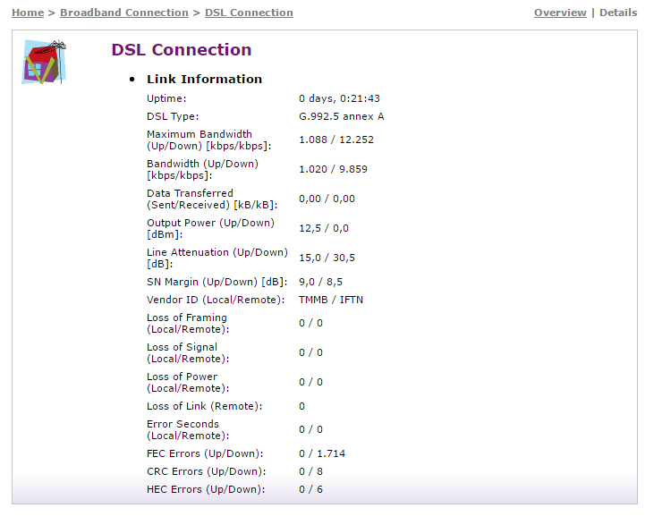The width and height of the screenshot is (662, 525).
Task: Click the HEC Errors label
Action: tap(206, 489)
